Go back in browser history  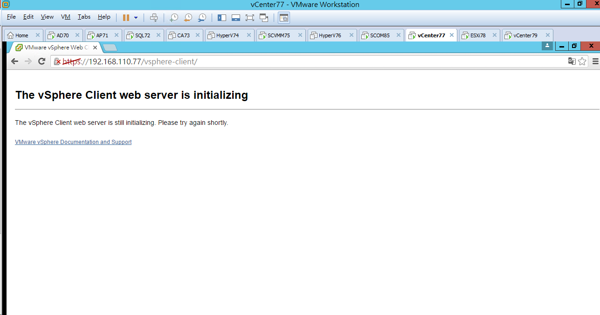click(14, 61)
